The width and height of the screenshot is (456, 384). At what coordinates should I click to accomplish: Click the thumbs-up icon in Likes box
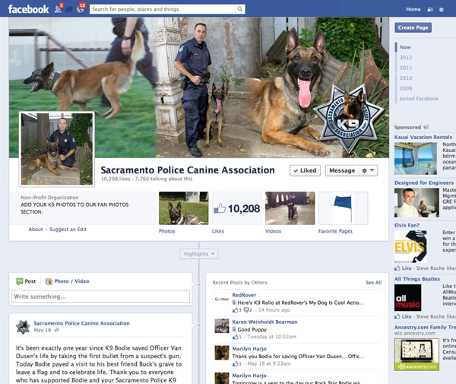click(220, 208)
